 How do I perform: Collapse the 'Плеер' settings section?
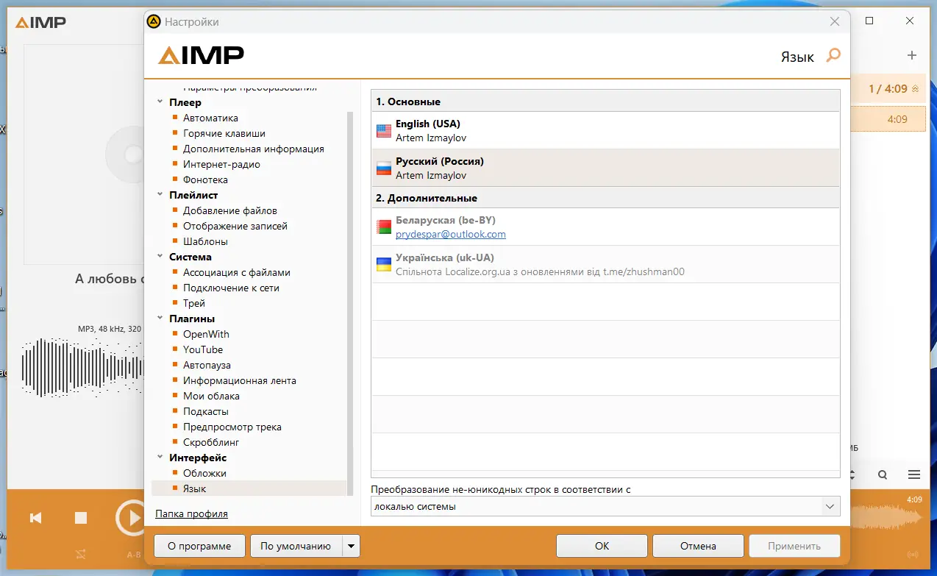pos(160,102)
